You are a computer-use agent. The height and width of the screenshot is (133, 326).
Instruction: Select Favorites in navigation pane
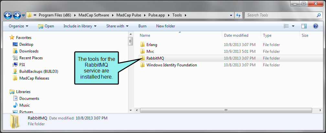point(24,37)
